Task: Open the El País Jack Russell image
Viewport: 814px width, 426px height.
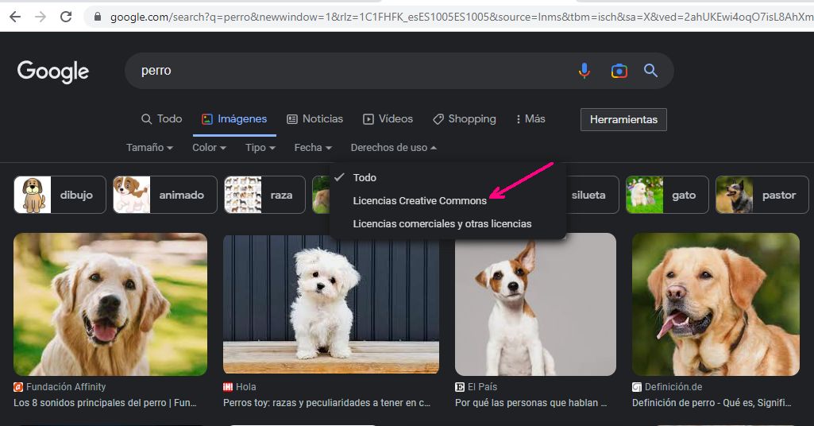Action: 535,304
